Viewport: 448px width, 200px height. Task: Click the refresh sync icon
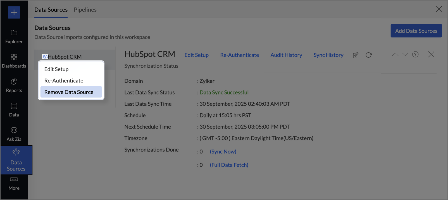tap(369, 55)
